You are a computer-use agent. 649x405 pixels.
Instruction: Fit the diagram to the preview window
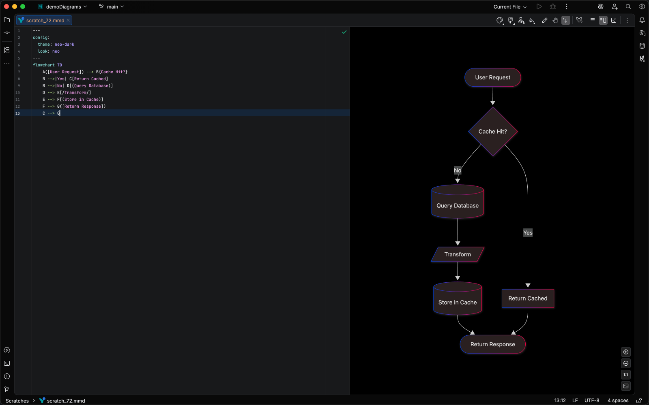[x=626, y=386]
